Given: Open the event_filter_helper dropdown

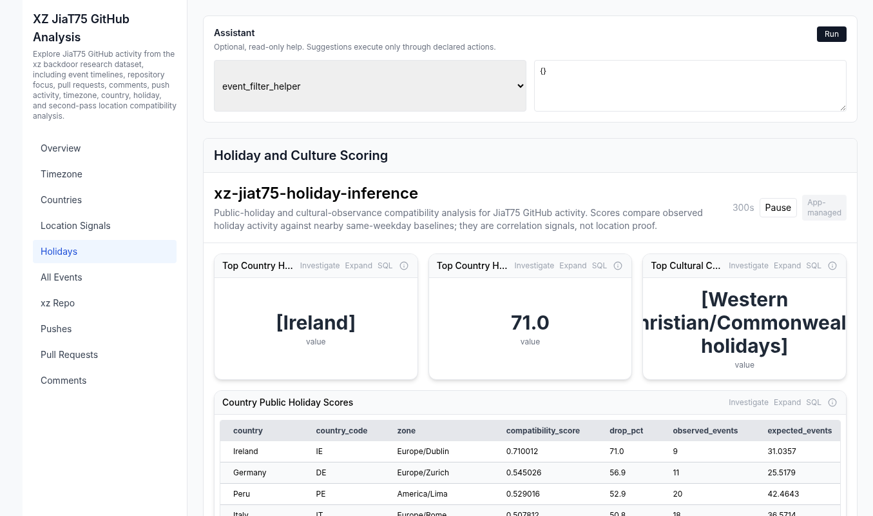Looking at the screenshot, I should (x=370, y=86).
